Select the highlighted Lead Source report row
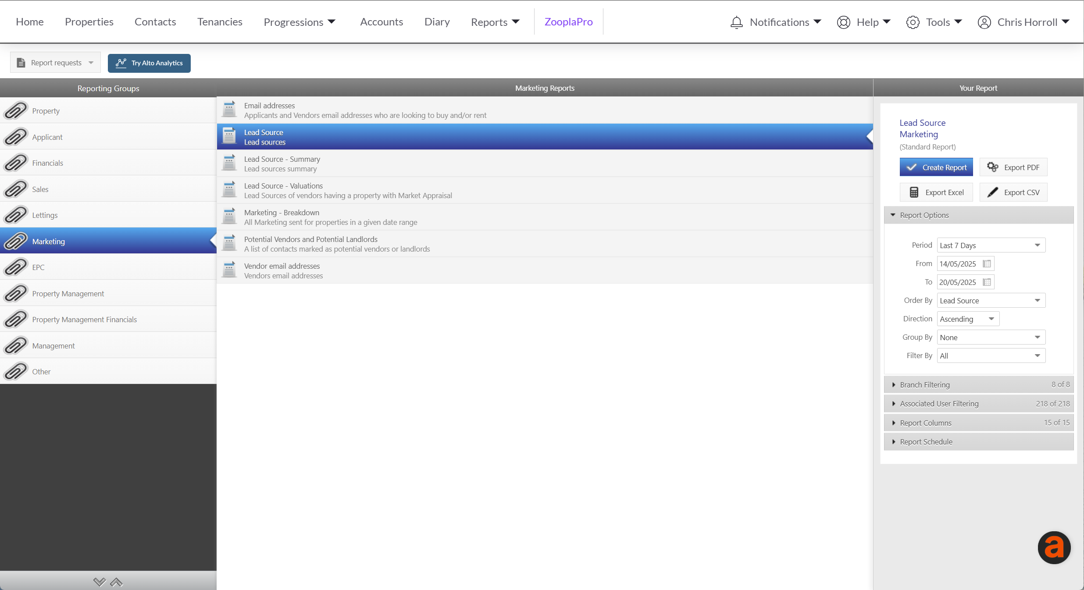Screen dimensions: 1084x590 545,137
